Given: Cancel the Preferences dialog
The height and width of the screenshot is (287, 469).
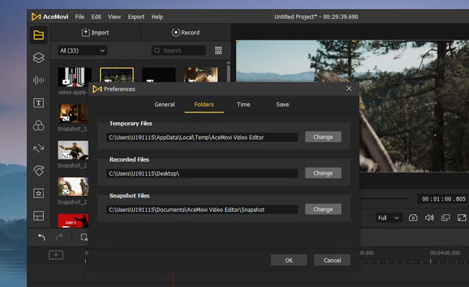Looking at the screenshot, I should point(332,260).
